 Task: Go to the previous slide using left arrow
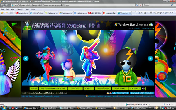click(x=26, y=58)
